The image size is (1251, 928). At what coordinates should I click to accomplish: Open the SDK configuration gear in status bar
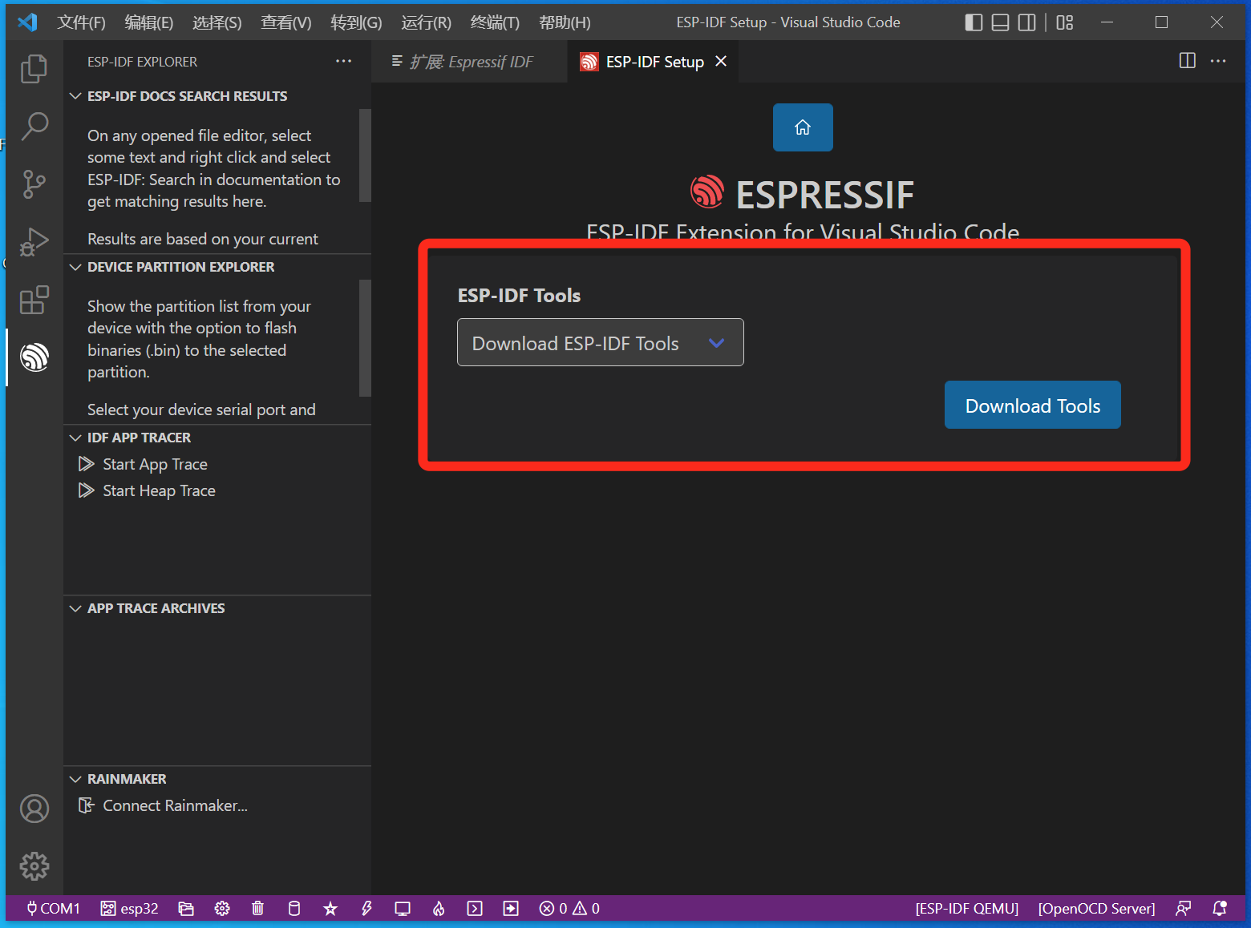pos(222,908)
